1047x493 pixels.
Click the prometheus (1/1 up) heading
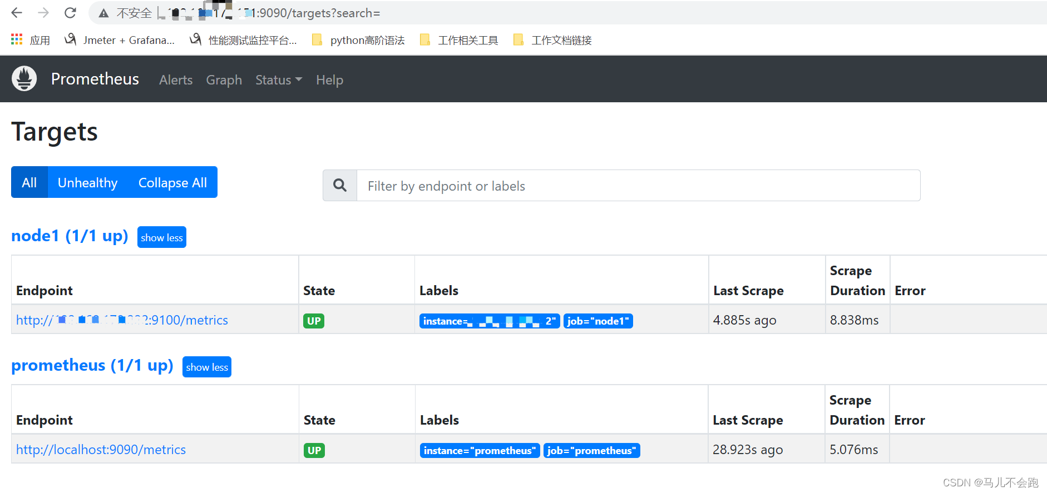click(x=92, y=365)
